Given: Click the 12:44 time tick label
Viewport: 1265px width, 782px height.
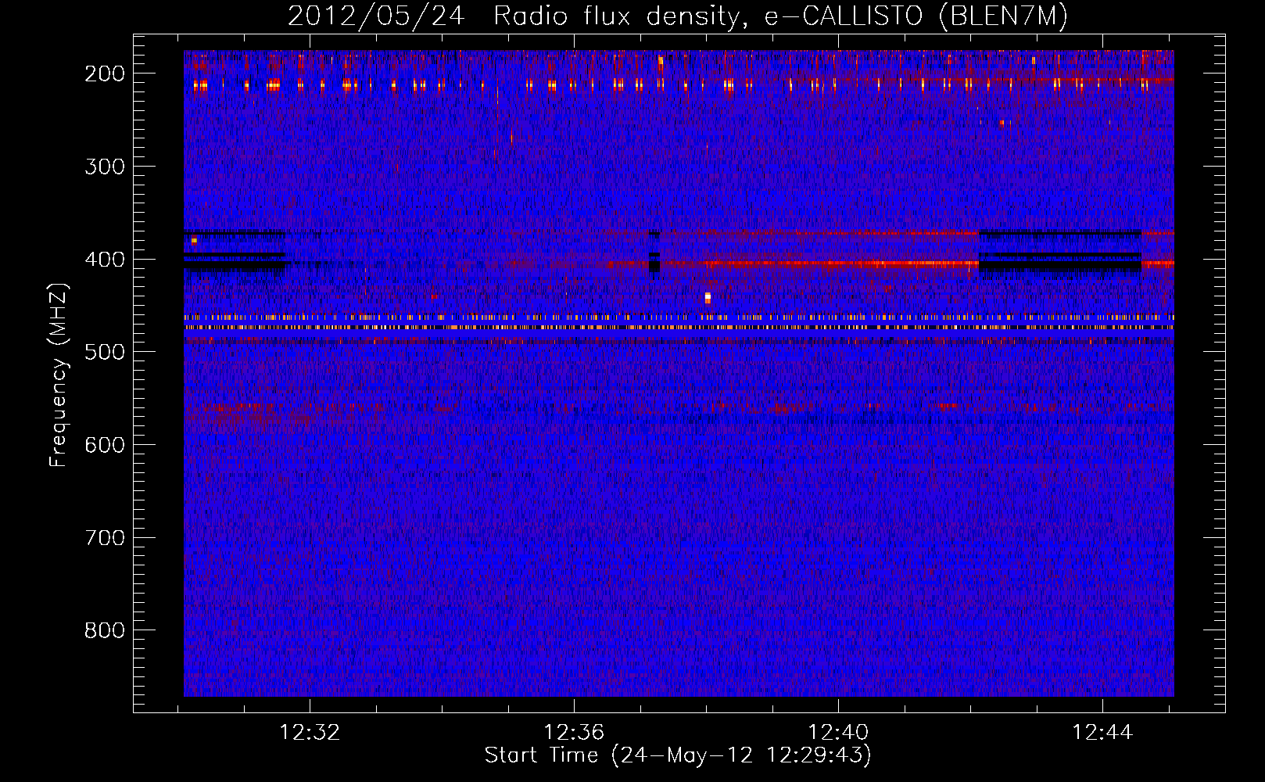Looking at the screenshot, I should [x=1102, y=733].
